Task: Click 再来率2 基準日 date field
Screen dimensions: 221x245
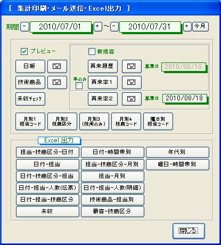Action: 185,98
